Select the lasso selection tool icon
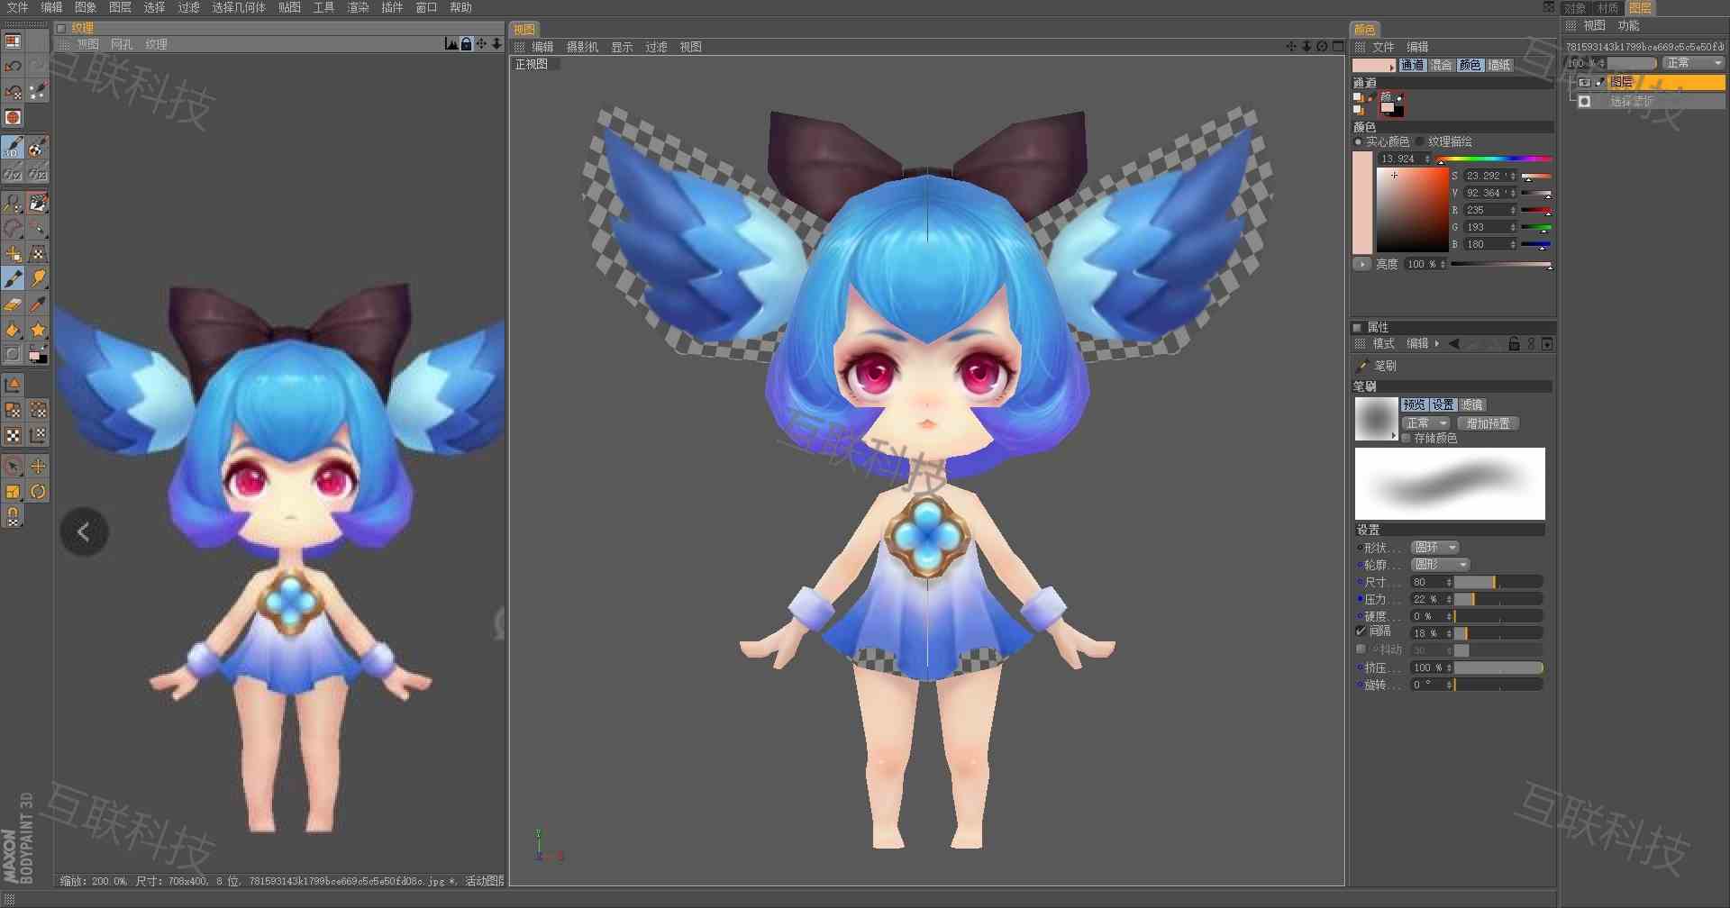Image resolution: width=1730 pixels, height=908 pixels. point(13,228)
